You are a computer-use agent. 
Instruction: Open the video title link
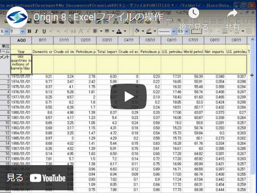[x=103, y=17]
